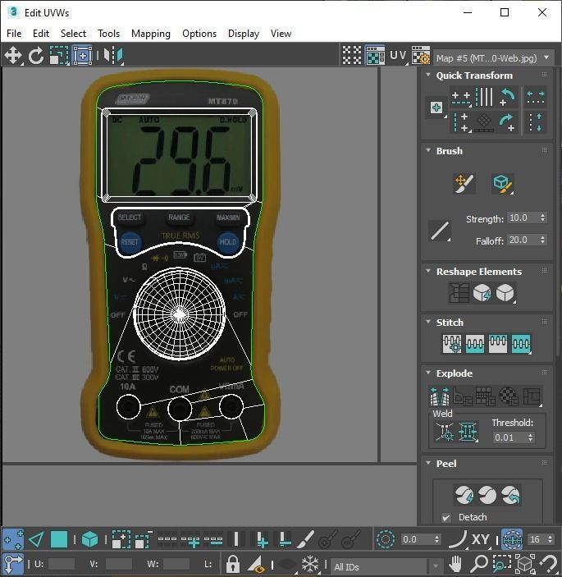
Task: Select the Move tool in top toolbar
Action: pos(13,56)
